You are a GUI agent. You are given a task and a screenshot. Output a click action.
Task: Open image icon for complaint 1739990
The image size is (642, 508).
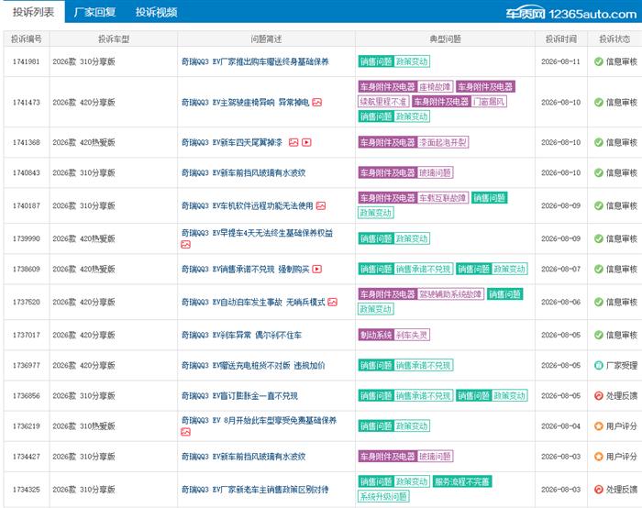click(185, 245)
